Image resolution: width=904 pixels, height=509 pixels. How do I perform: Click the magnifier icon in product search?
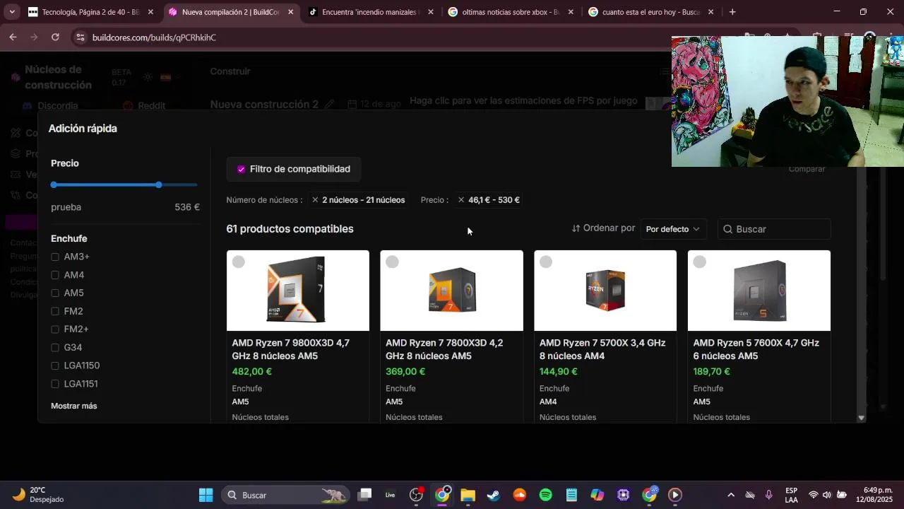click(x=728, y=229)
